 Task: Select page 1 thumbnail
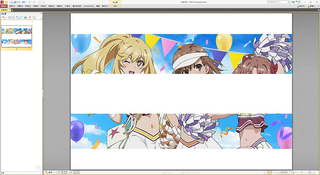pos(16,36)
